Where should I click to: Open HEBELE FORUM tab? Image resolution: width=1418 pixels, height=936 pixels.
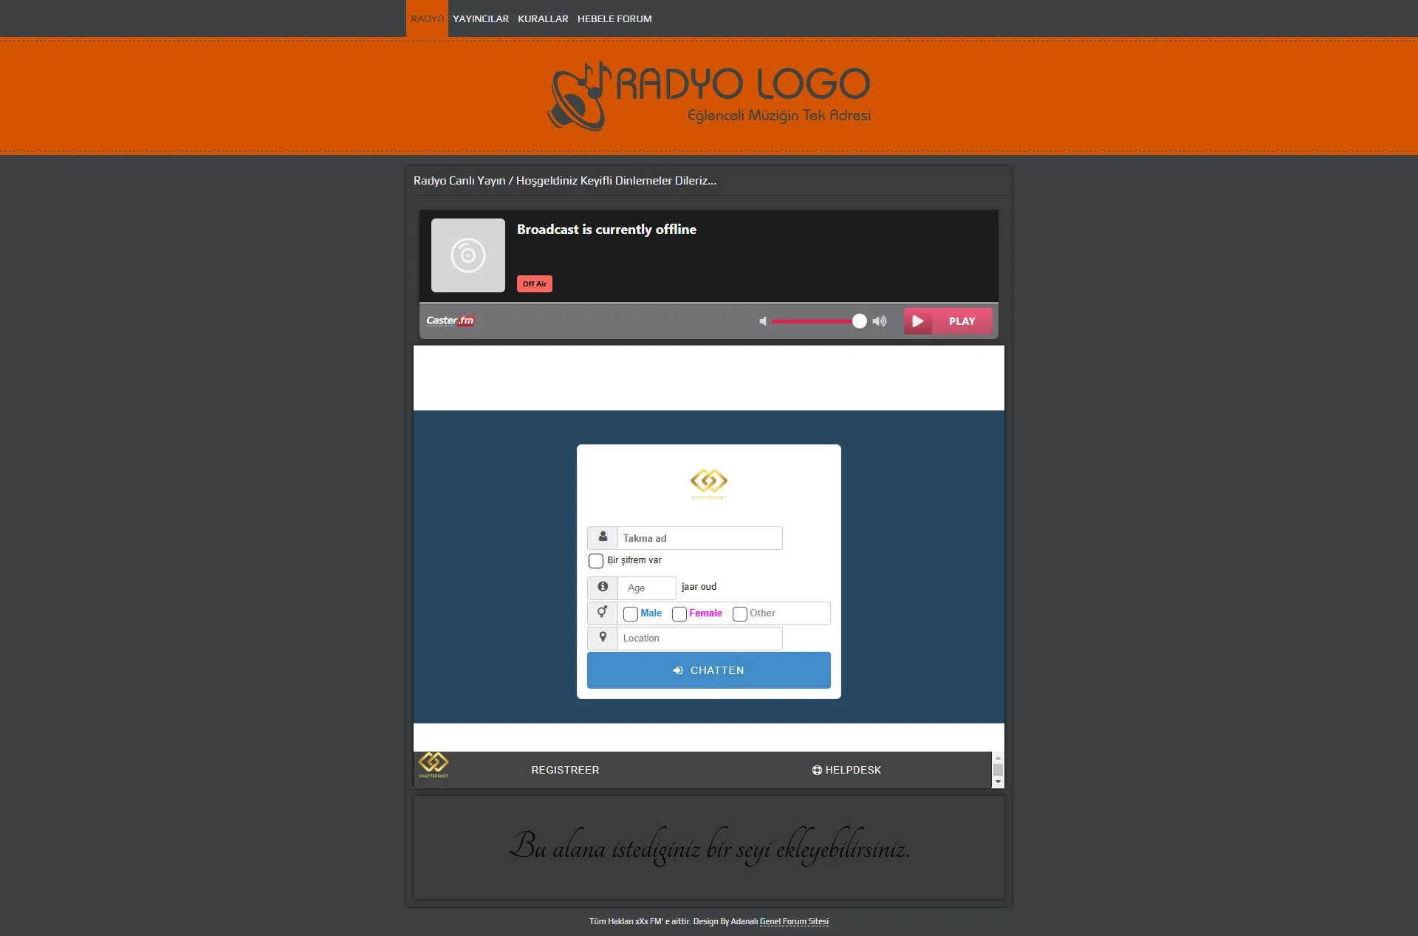point(614,18)
